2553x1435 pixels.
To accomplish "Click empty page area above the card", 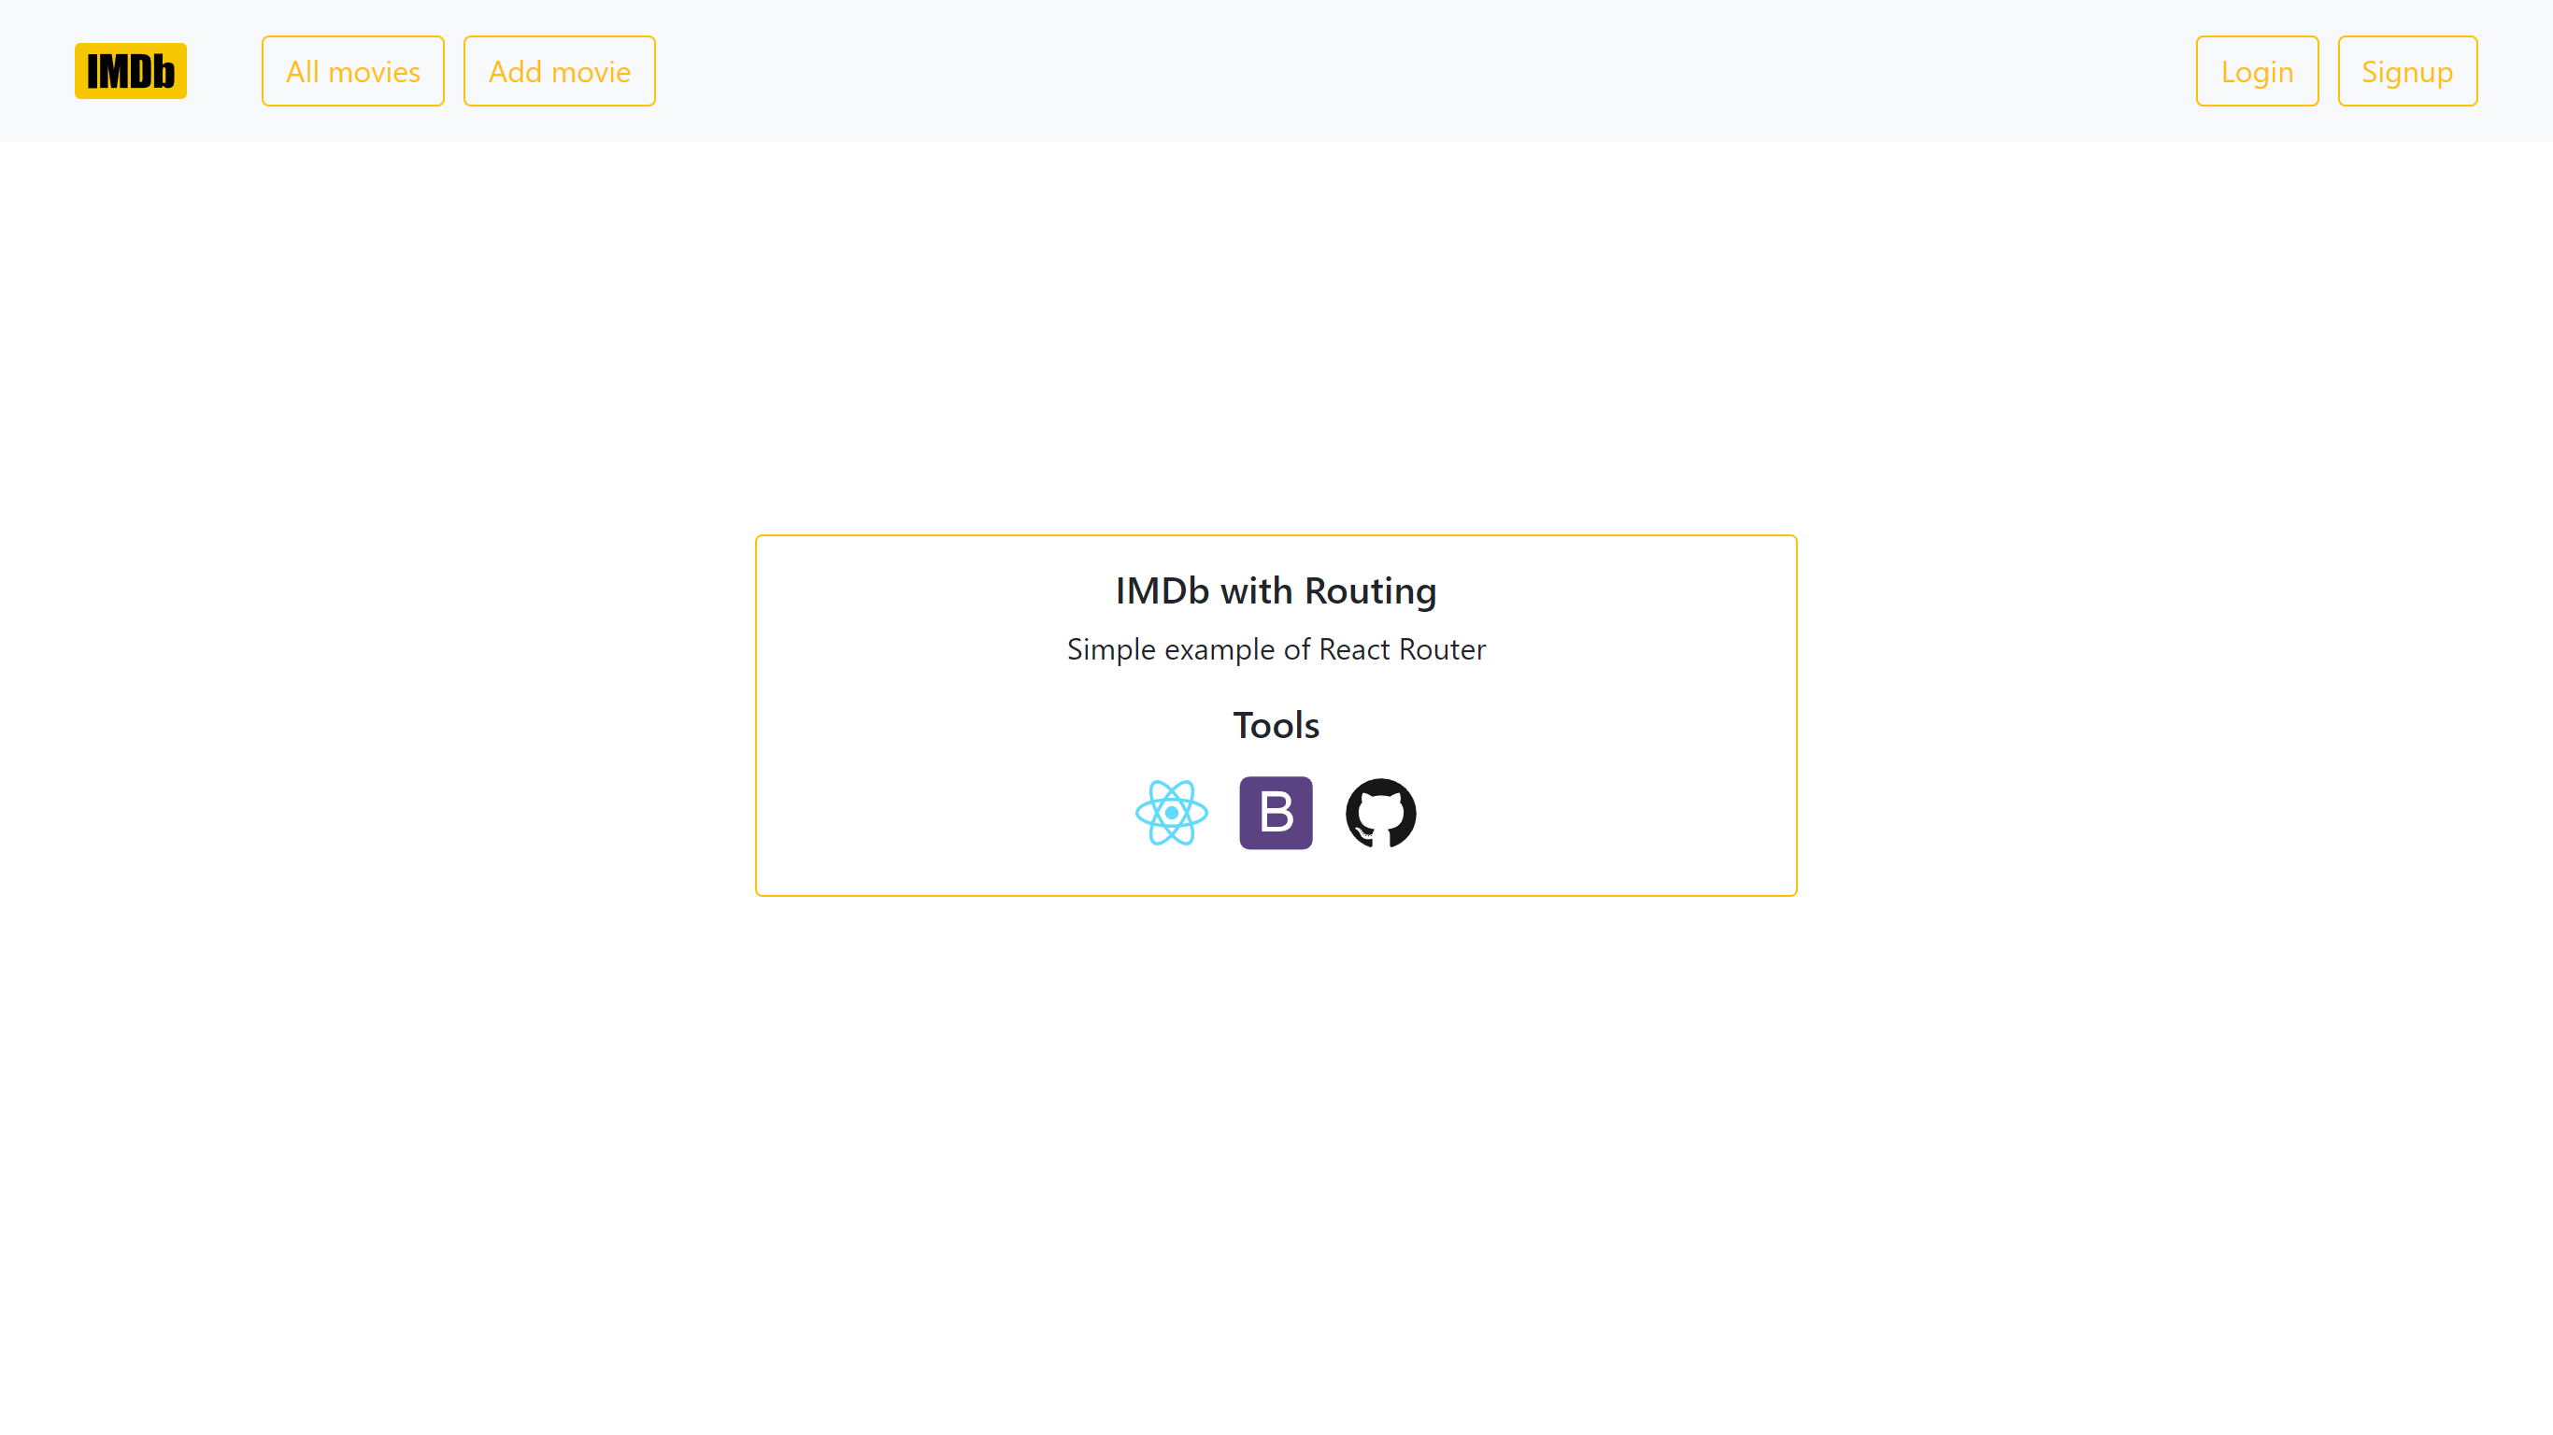I will (x=1276, y=337).
